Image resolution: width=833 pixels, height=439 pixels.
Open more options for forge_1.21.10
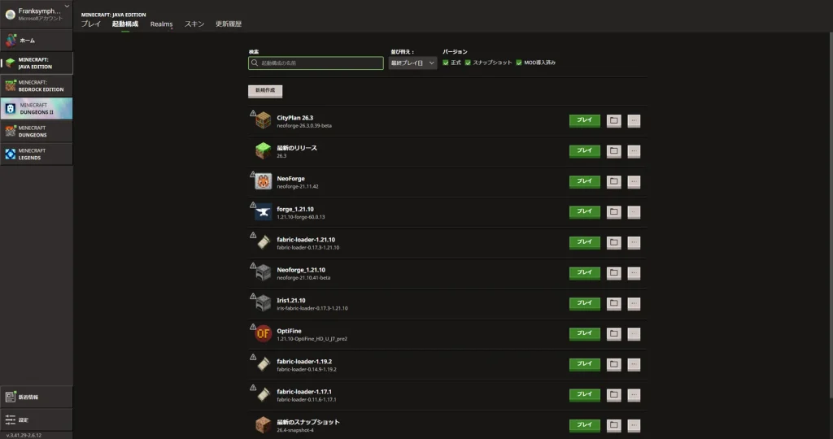634,212
